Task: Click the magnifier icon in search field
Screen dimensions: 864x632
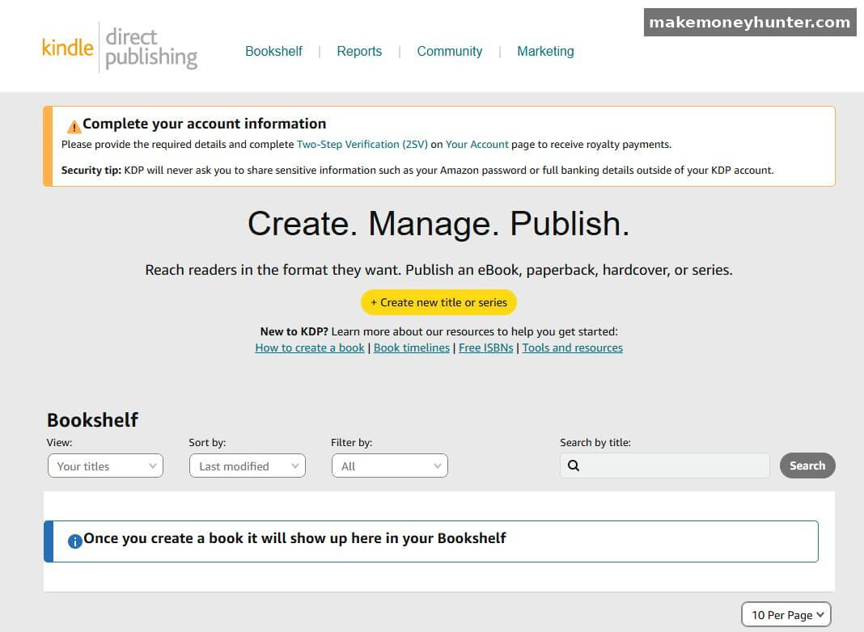Action: point(573,466)
